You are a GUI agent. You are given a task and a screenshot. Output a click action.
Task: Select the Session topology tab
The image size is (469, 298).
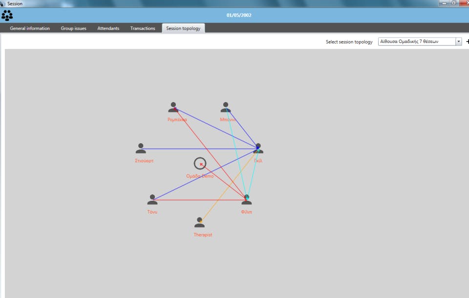click(x=183, y=28)
